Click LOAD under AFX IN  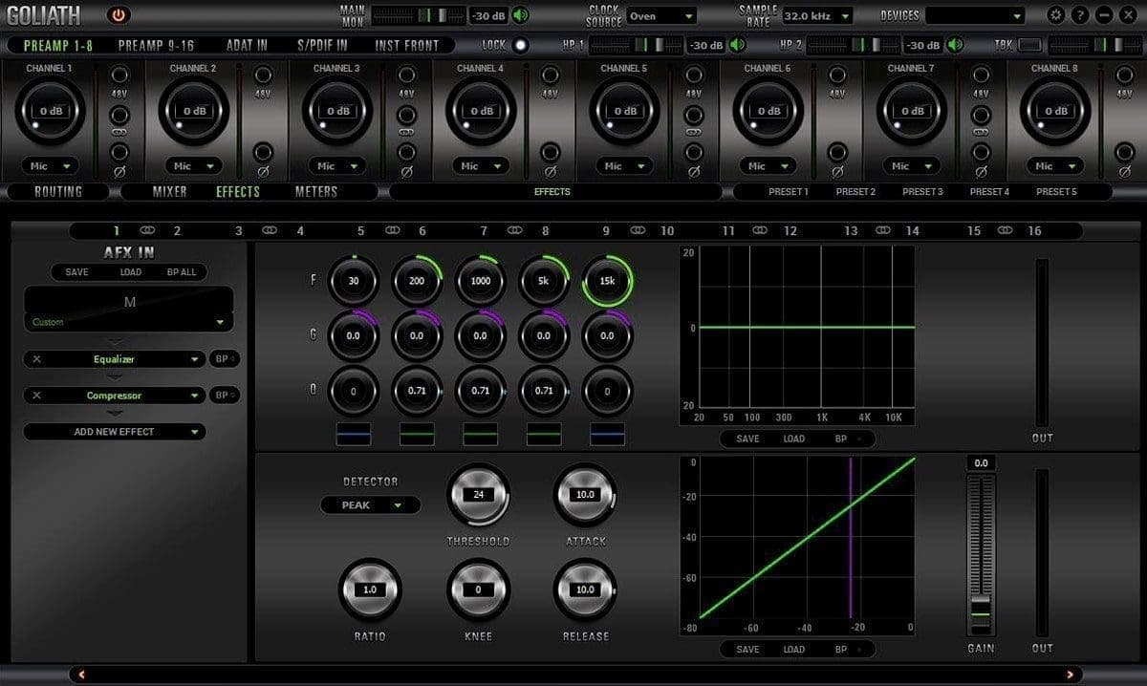click(131, 272)
